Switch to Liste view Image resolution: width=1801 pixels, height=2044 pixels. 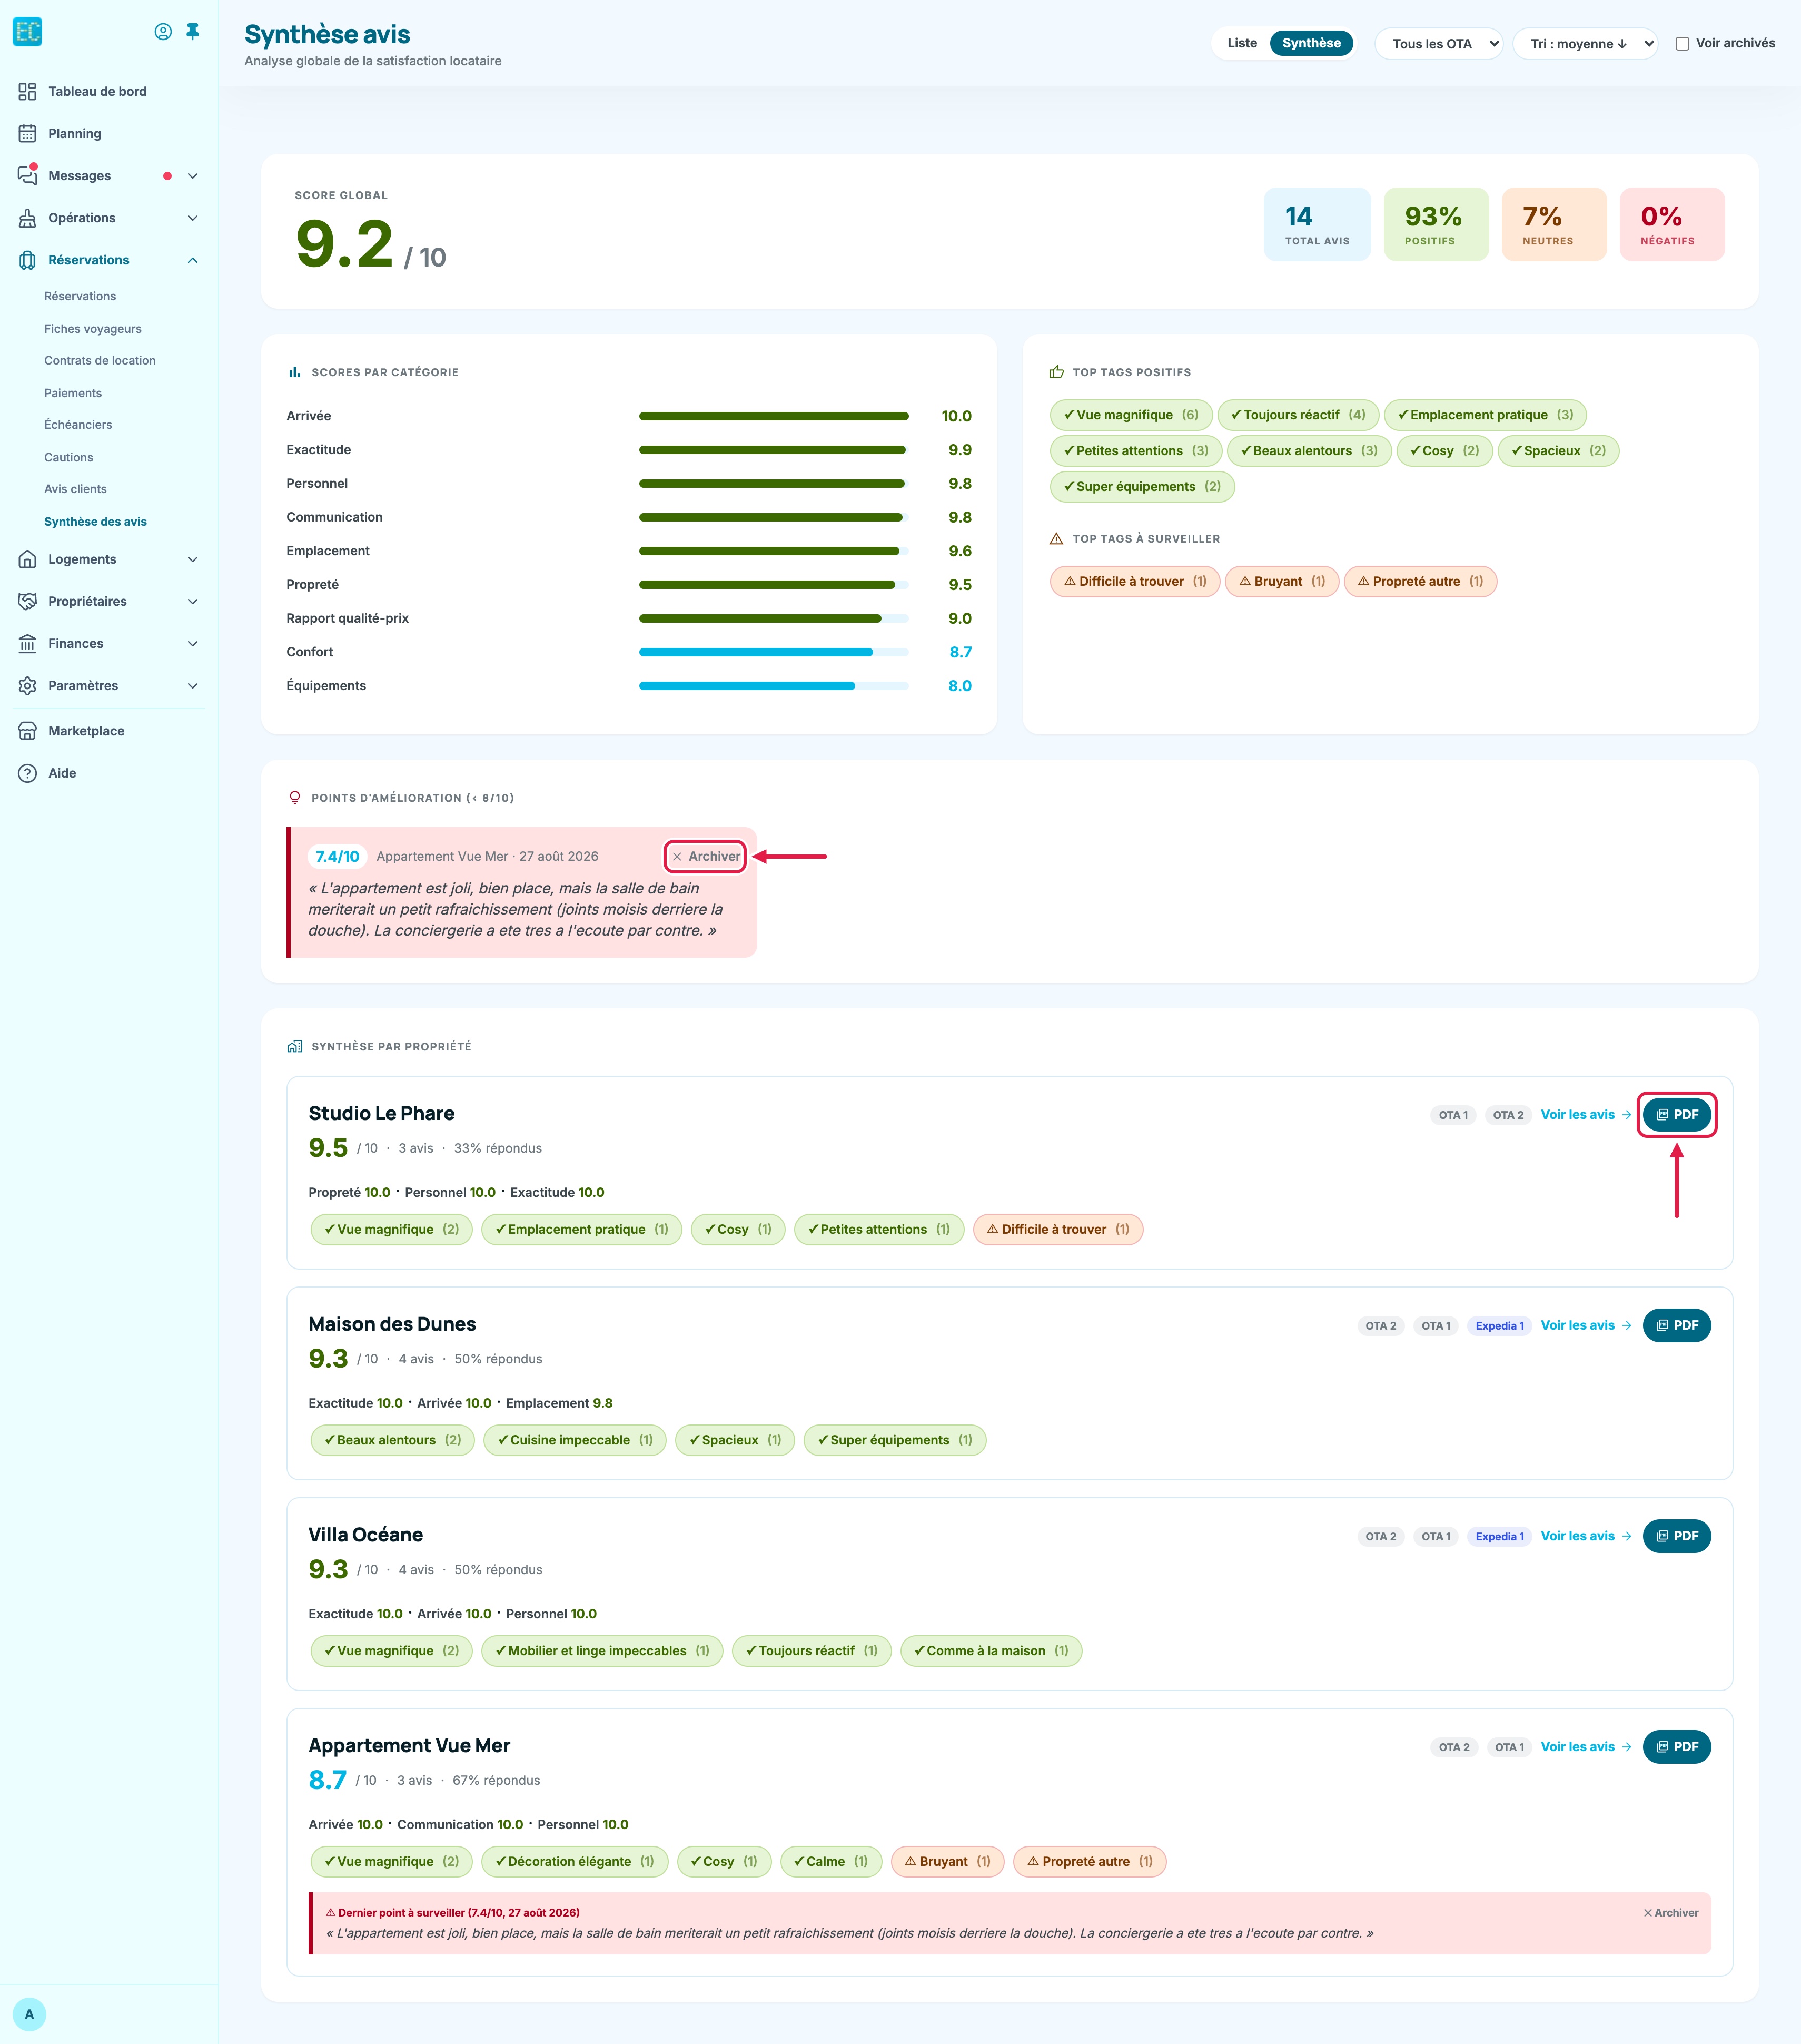point(1241,43)
